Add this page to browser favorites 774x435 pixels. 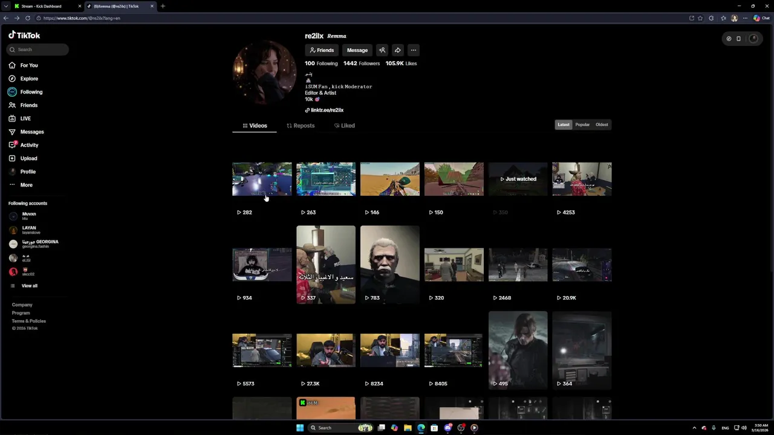point(700,18)
